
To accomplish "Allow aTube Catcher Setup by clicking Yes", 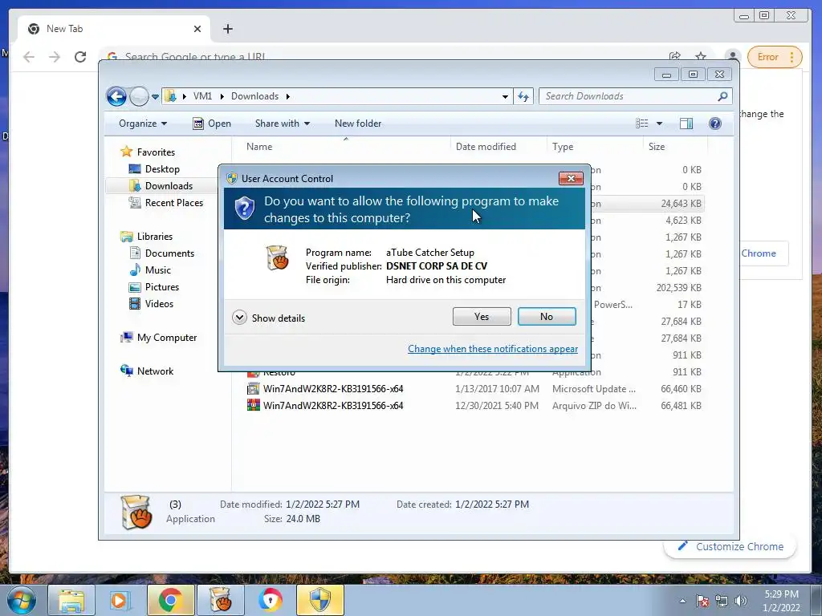I will (x=482, y=316).
